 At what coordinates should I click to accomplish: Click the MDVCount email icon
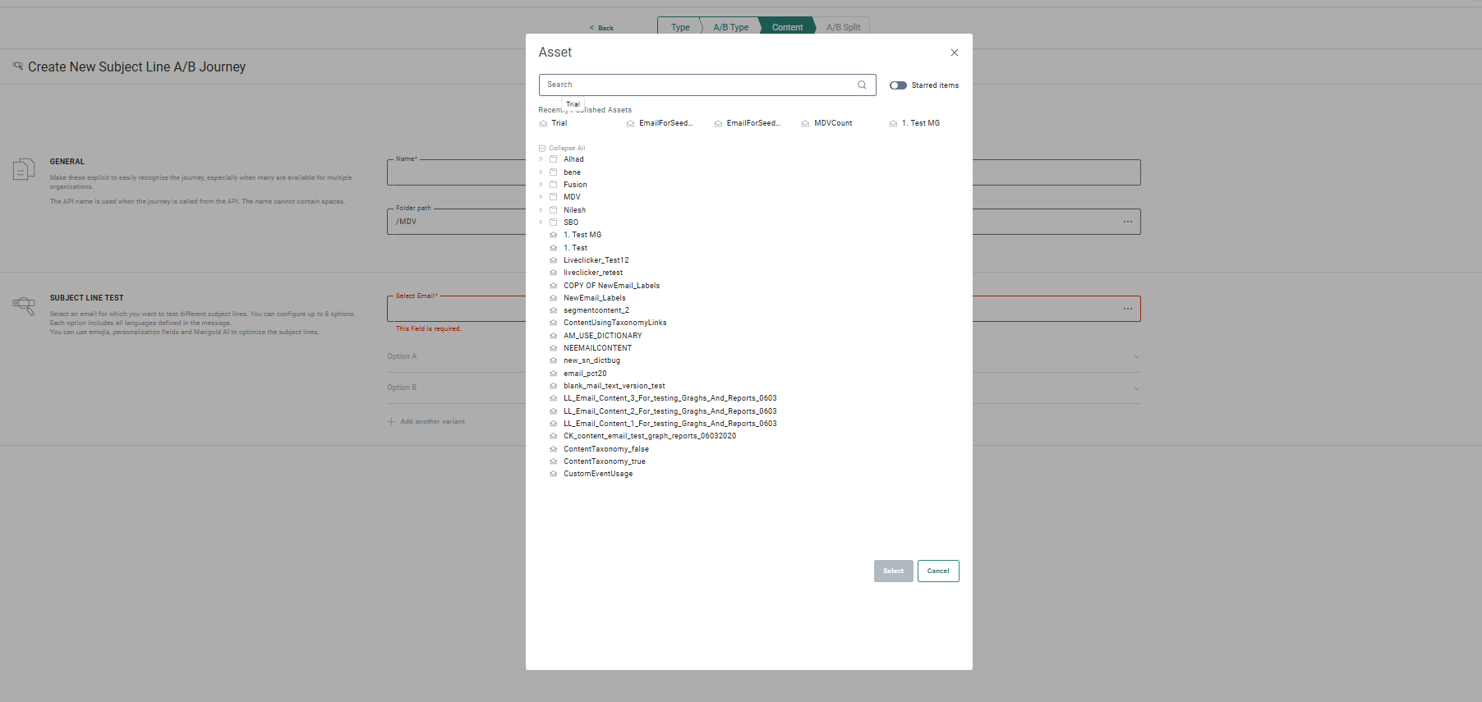805,124
